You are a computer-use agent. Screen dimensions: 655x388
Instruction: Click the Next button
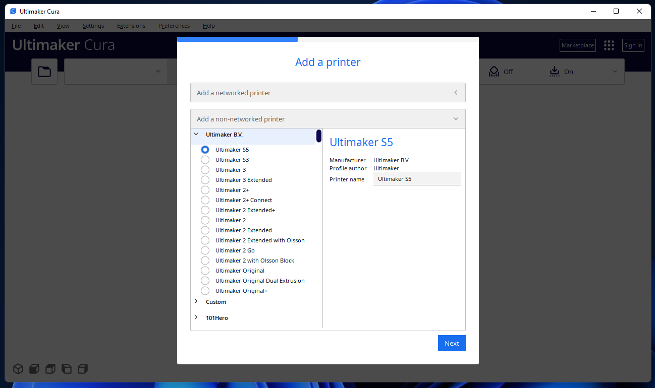tap(452, 343)
